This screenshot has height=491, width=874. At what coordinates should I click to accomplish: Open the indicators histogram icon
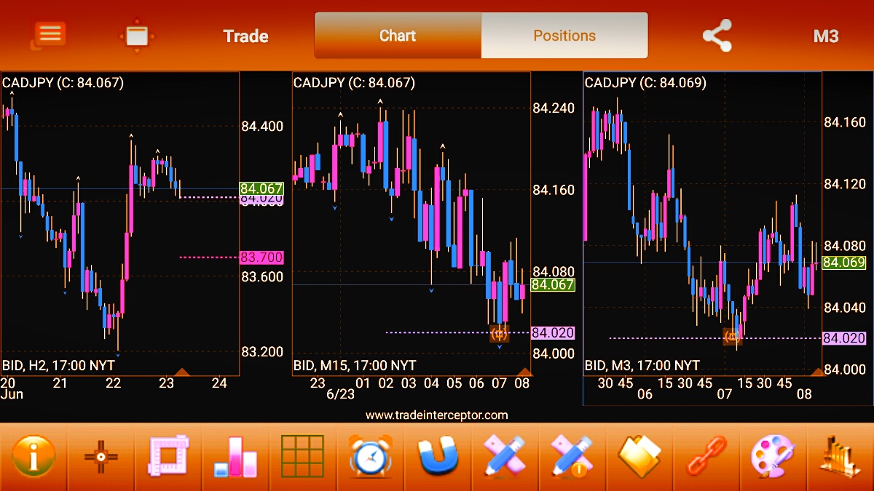click(840, 457)
